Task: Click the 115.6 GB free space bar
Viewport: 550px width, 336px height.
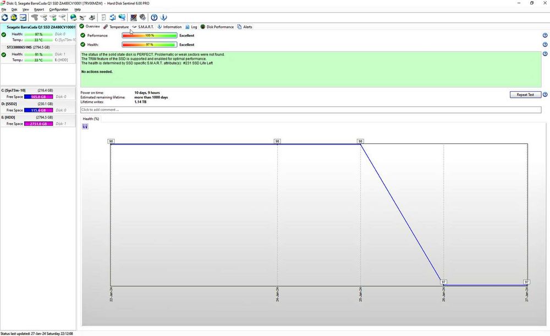Action: pyautogui.click(x=38, y=110)
